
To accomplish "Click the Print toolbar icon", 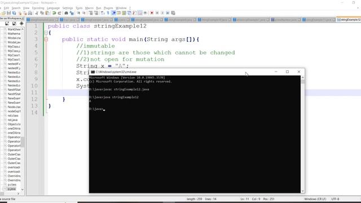I will (x=30, y=13).
